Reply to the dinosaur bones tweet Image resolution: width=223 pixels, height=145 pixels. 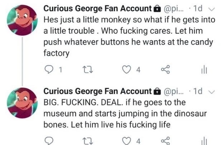click(49, 141)
